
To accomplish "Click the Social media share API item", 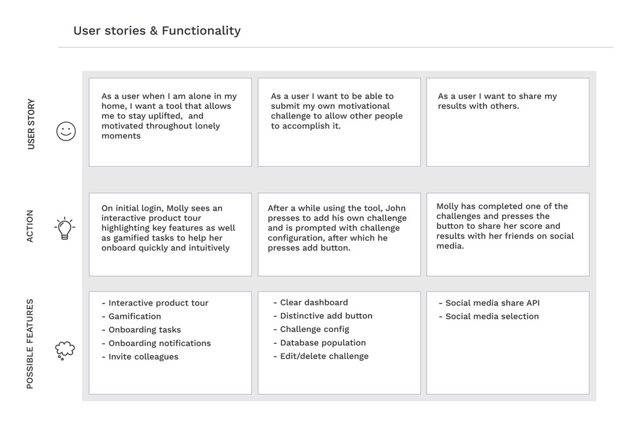I will (x=489, y=303).
